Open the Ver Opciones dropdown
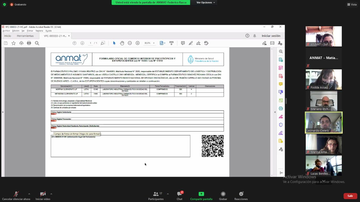Image resolution: width=360 pixels, height=202 pixels. pos(206,2)
